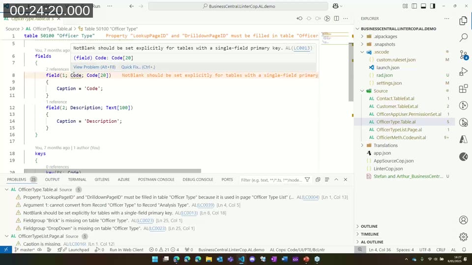Click the command center search box
Screen dimensions: 472x265
coord(238,6)
